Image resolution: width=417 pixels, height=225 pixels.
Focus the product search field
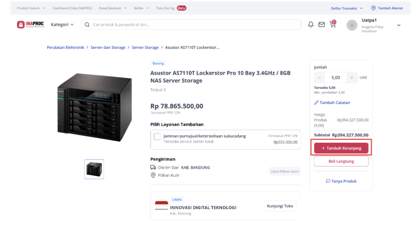point(191,24)
